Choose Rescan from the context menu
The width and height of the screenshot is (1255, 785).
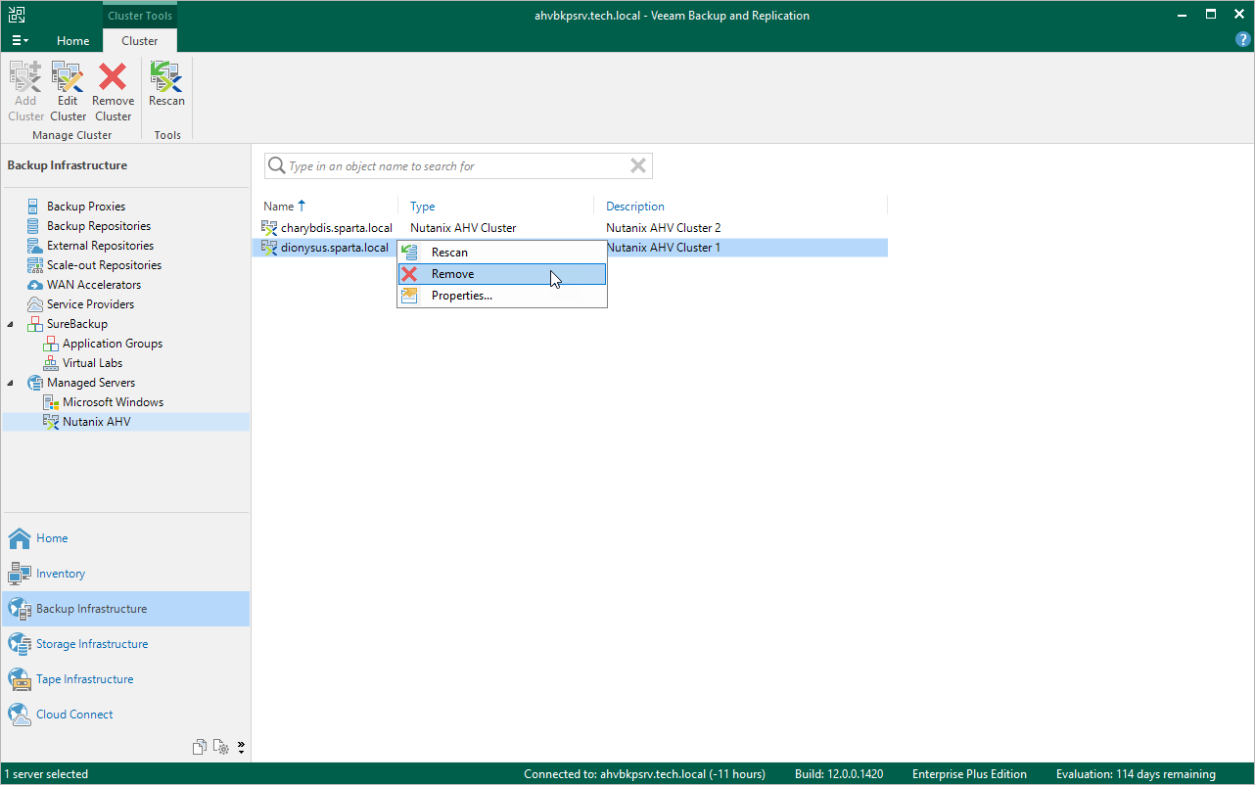click(502, 253)
